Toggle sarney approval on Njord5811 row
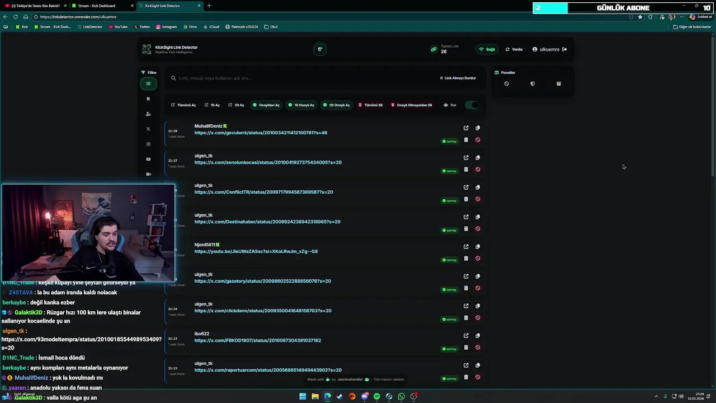Image resolution: width=716 pixels, height=403 pixels. [450, 260]
